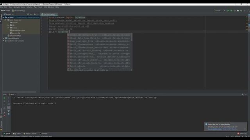Screen dimensions: 250x140
Task: Open the profiler icon in top toolbar
Action: (238, 10)
